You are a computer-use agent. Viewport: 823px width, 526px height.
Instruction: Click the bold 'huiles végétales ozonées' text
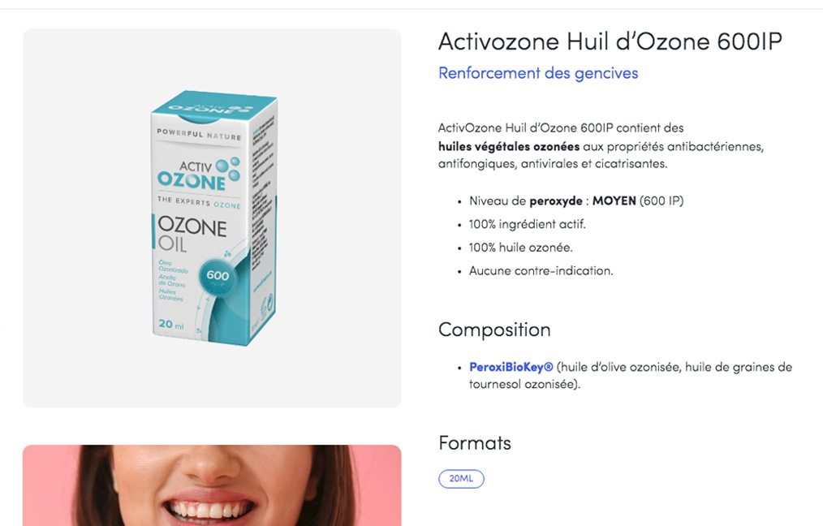[x=509, y=146]
